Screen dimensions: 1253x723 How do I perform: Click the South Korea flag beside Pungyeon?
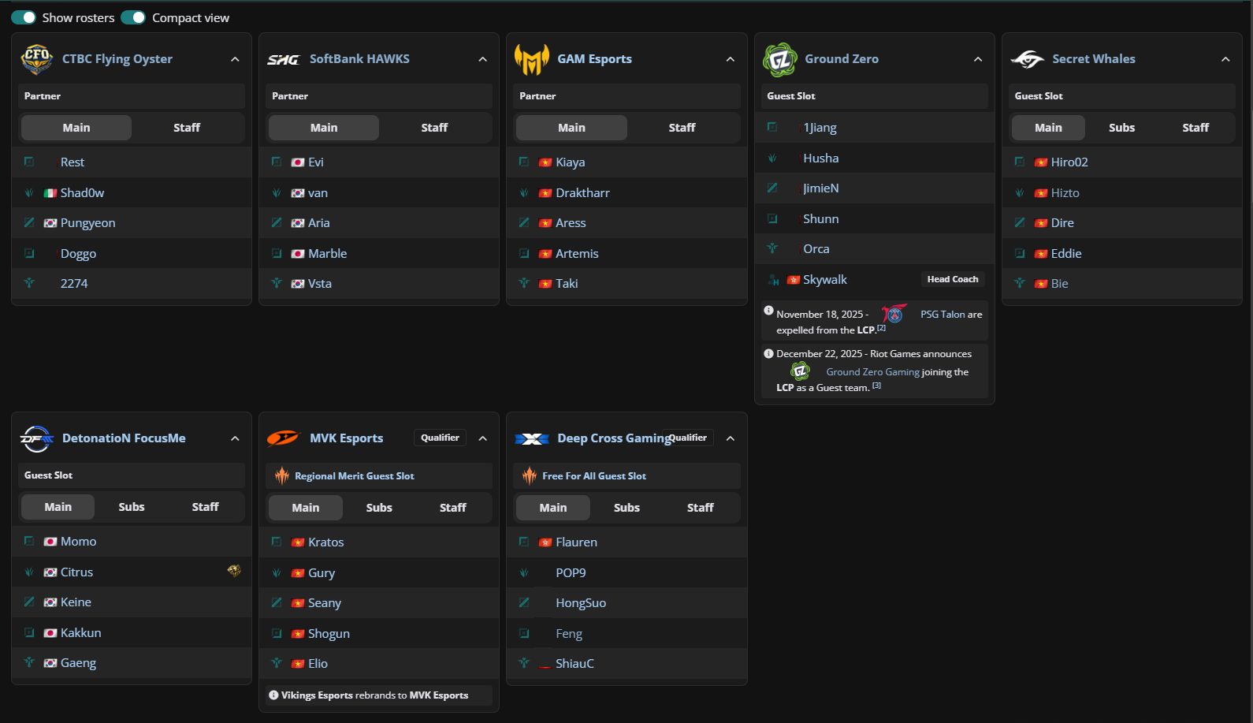coord(50,223)
